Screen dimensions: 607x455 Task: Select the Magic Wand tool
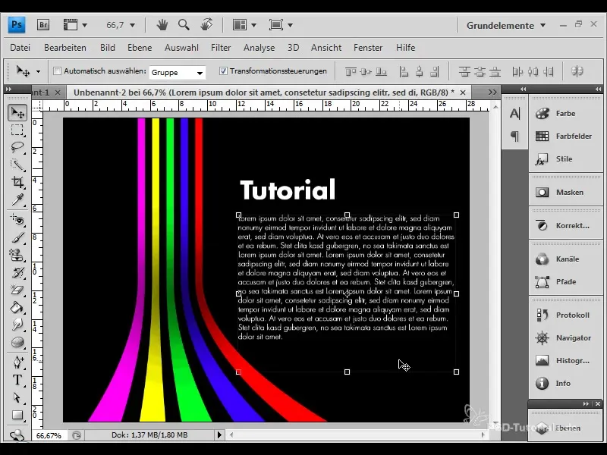coord(17,165)
